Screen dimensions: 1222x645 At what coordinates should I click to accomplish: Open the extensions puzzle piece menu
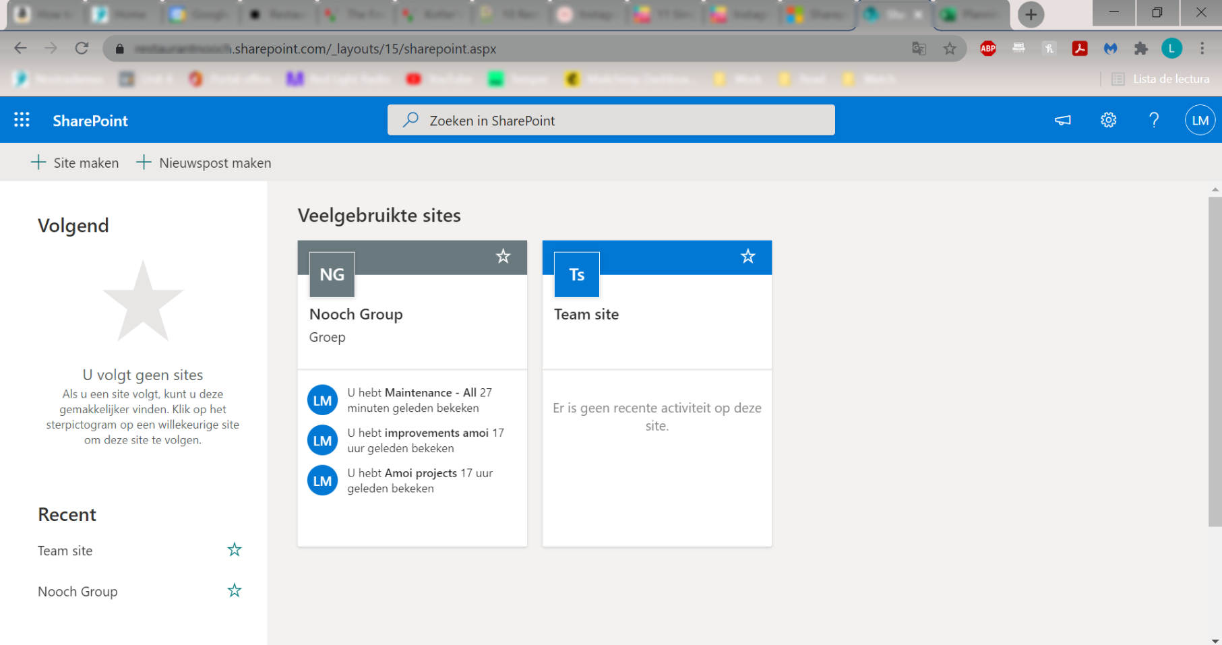coord(1140,49)
